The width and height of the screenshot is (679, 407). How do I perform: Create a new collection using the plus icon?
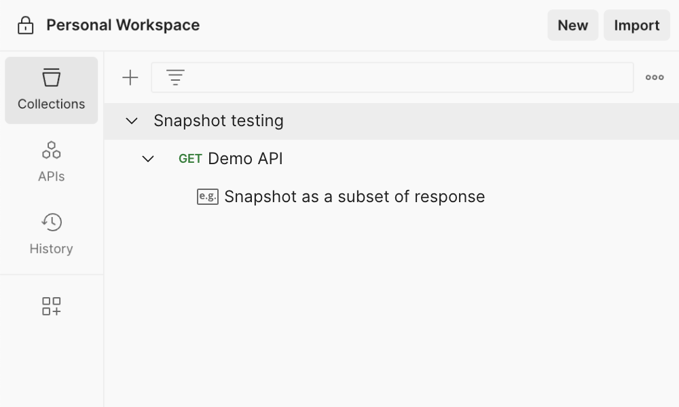coord(129,77)
